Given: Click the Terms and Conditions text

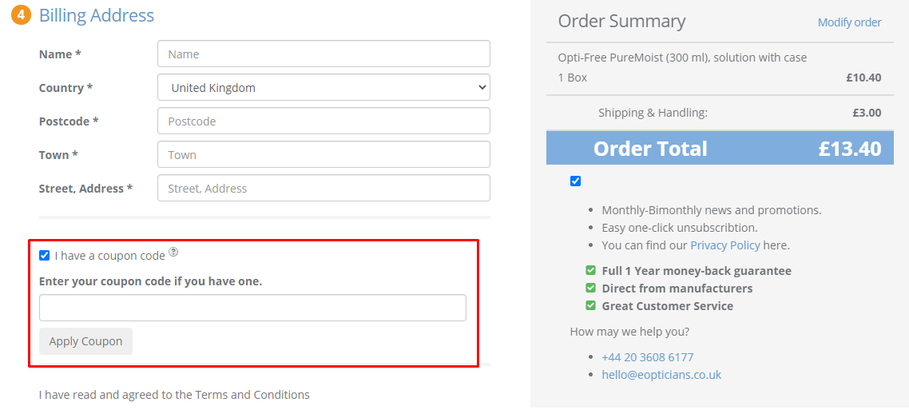Looking at the screenshot, I should (252, 395).
